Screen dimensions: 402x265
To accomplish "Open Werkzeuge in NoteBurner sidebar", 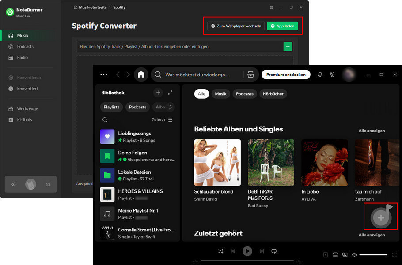I will click(27, 109).
